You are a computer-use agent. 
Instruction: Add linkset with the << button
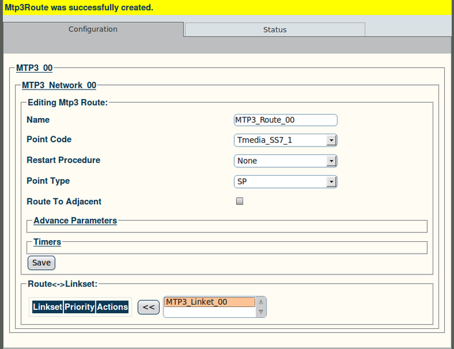tap(149, 307)
